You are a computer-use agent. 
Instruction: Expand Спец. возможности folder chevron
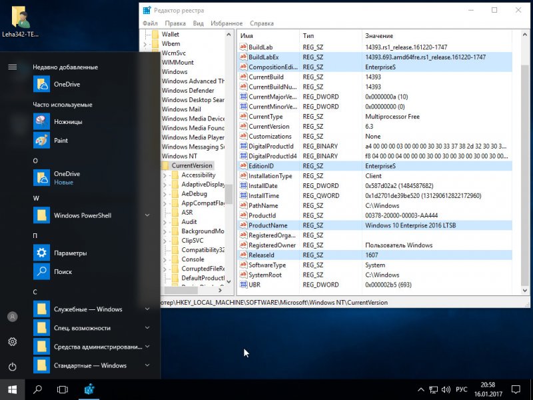click(147, 327)
